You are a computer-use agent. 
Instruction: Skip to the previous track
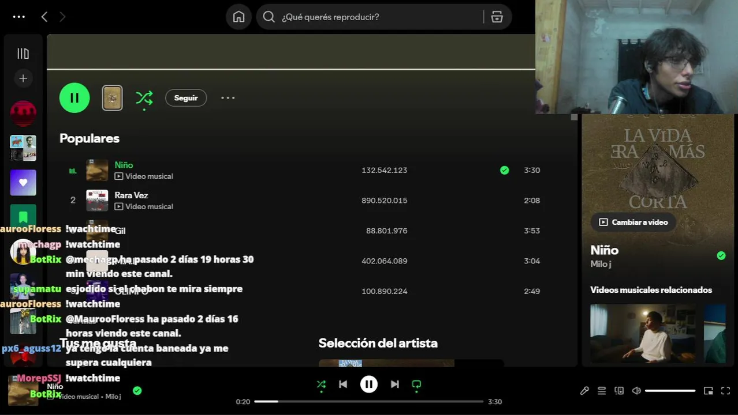(343, 384)
